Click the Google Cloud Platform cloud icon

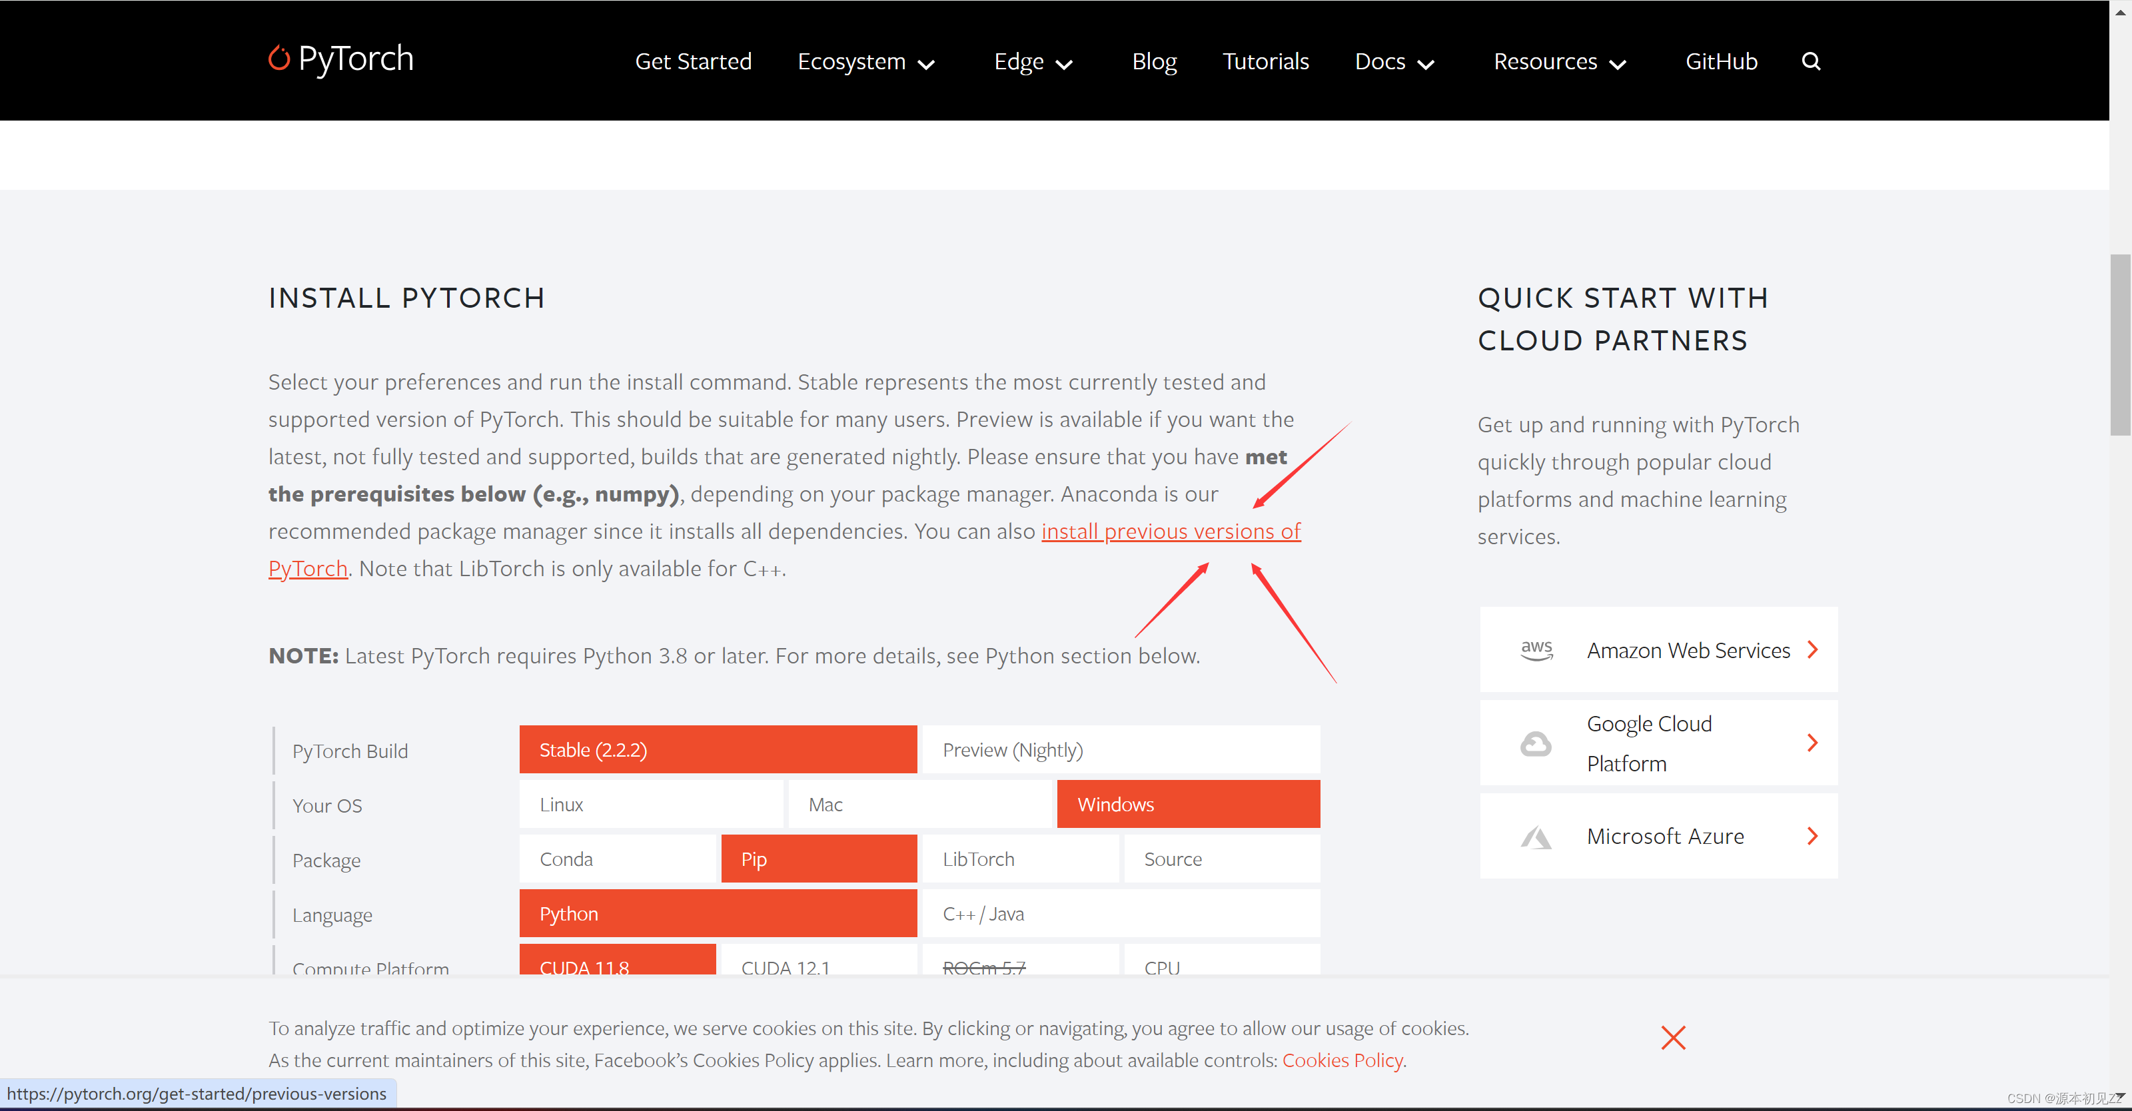click(1535, 744)
